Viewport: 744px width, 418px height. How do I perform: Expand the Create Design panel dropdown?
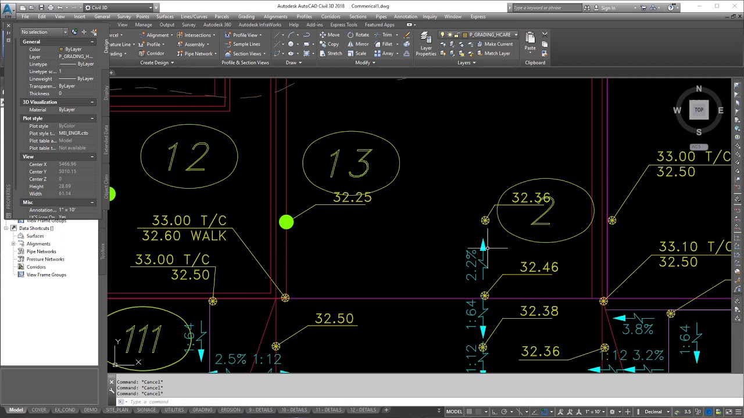point(157,63)
